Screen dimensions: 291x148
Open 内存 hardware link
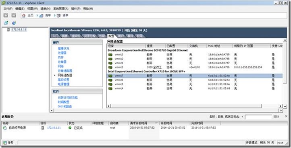(x=61, y=58)
